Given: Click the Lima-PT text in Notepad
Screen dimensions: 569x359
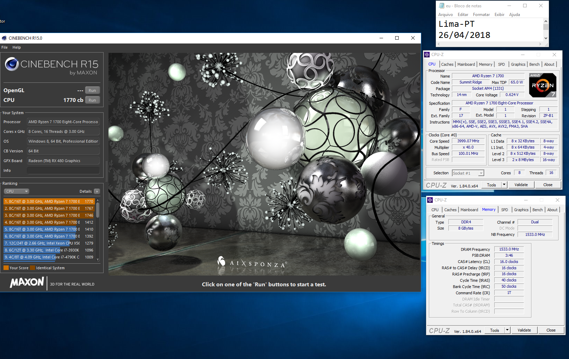Looking at the screenshot, I should point(456,24).
